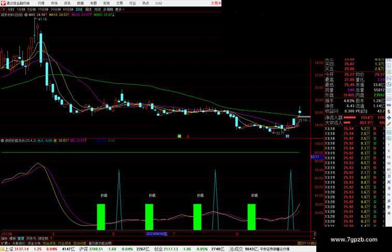Click the sidebar 15 minute period button

[389, 157]
